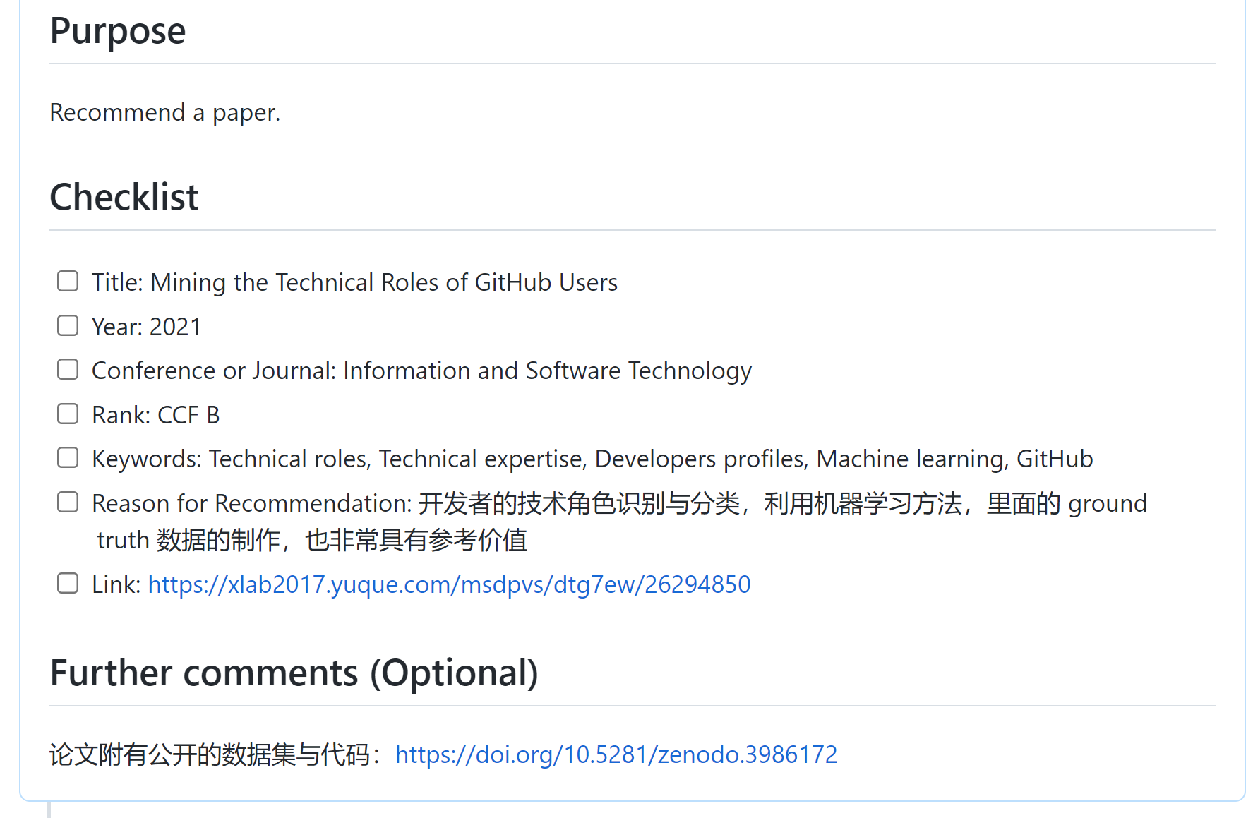Click the 'Conference or Journal' label text
1253x818 pixels.
click(421, 370)
